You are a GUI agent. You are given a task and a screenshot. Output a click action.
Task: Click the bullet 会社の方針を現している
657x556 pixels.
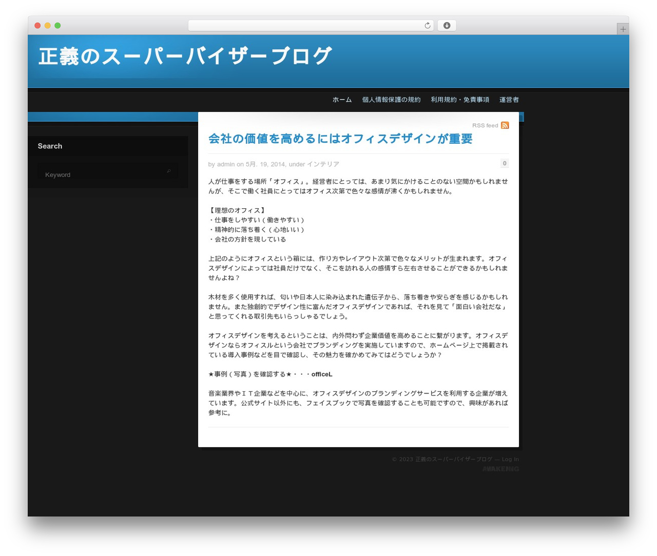pyautogui.click(x=247, y=240)
